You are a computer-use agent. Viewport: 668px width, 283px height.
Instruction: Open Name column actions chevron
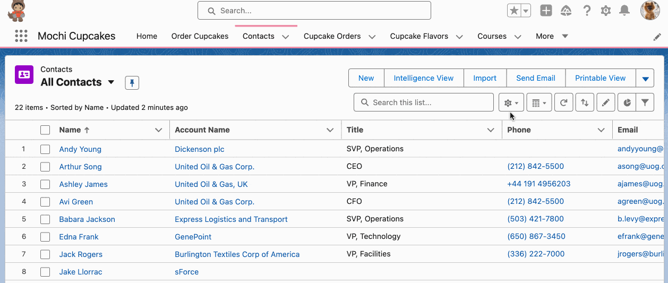pos(158,130)
